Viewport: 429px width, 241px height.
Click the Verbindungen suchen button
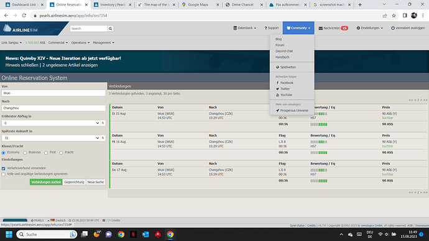point(46,182)
